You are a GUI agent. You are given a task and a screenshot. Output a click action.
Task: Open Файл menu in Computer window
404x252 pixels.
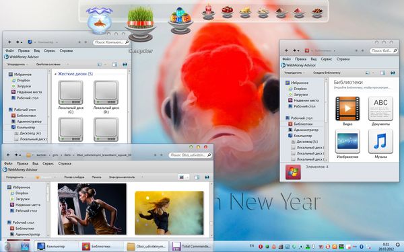(9, 50)
